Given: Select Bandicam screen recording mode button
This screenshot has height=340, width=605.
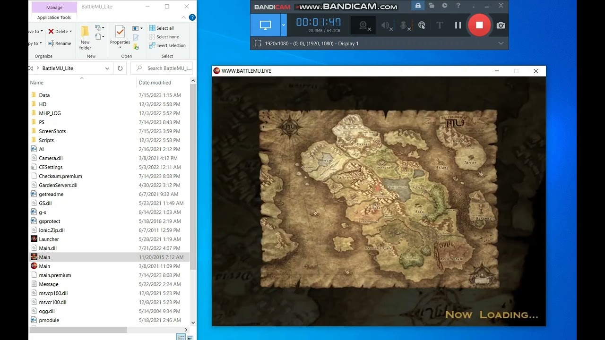Looking at the screenshot, I should pos(265,25).
